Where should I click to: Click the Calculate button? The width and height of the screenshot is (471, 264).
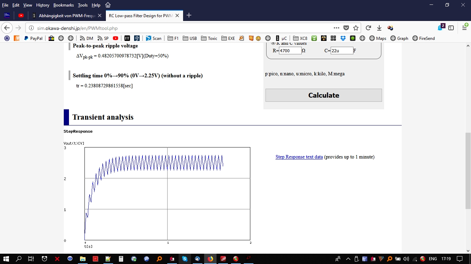323,95
